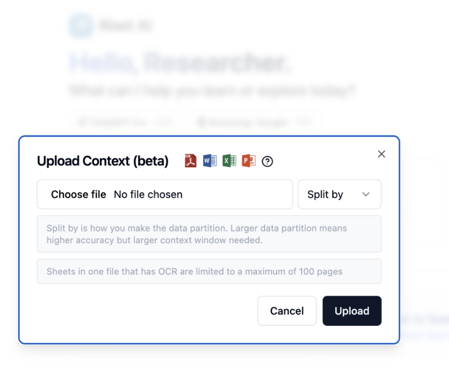This screenshot has width=449, height=387.
Task: Click the blurred round app logo behind dialog
Action: (81, 25)
